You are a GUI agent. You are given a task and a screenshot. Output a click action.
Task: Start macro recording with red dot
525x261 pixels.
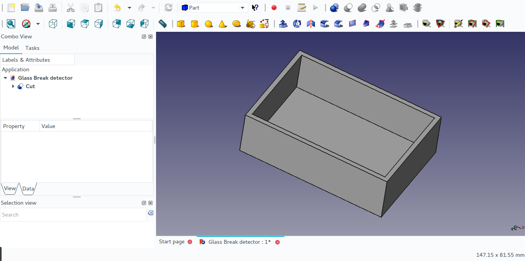(x=274, y=8)
